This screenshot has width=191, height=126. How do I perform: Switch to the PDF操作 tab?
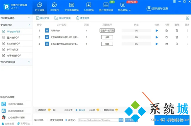(x=54, y=7)
